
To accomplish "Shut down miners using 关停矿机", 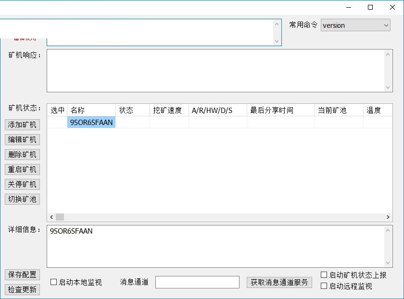I will pyautogui.click(x=22, y=184).
